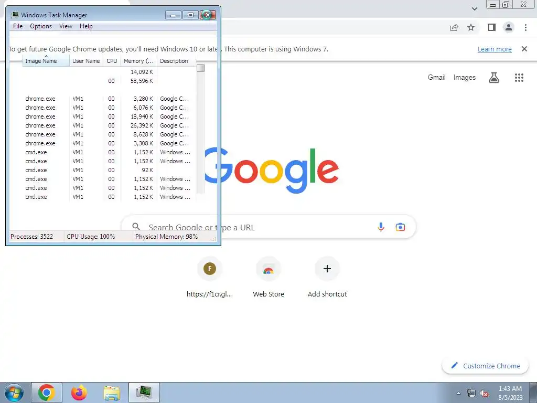The width and height of the screenshot is (537, 403).
Task: Open the taskbar clock showing 1:43 AM
Action: [510, 393]
